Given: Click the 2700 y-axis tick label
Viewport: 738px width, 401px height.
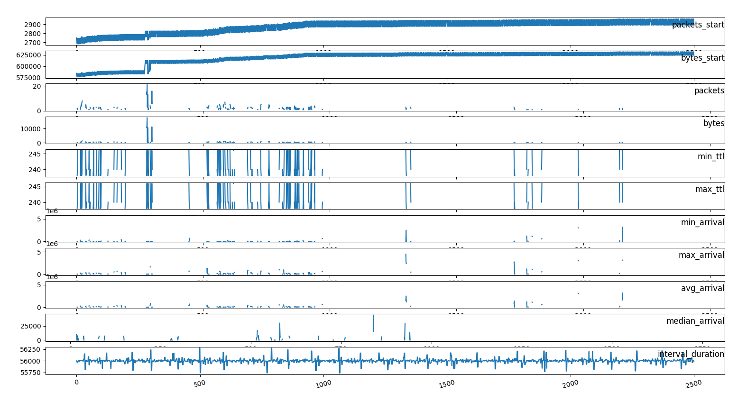Looking at the screenshot, I should point(34,43).
